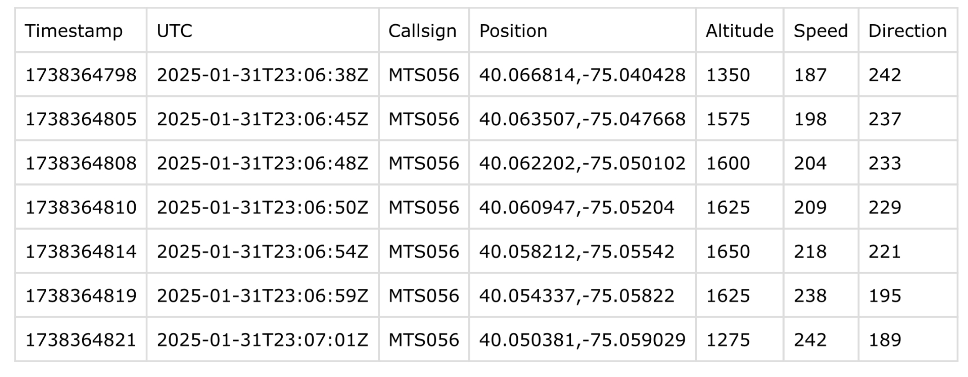Select the Altitude column header
The height and width of the screenshot is (377, 968).
tap(739, 31)
